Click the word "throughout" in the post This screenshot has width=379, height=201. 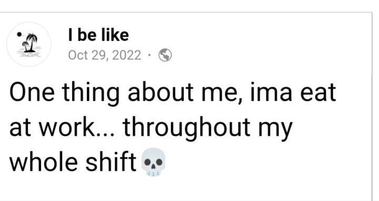point(186,129)
